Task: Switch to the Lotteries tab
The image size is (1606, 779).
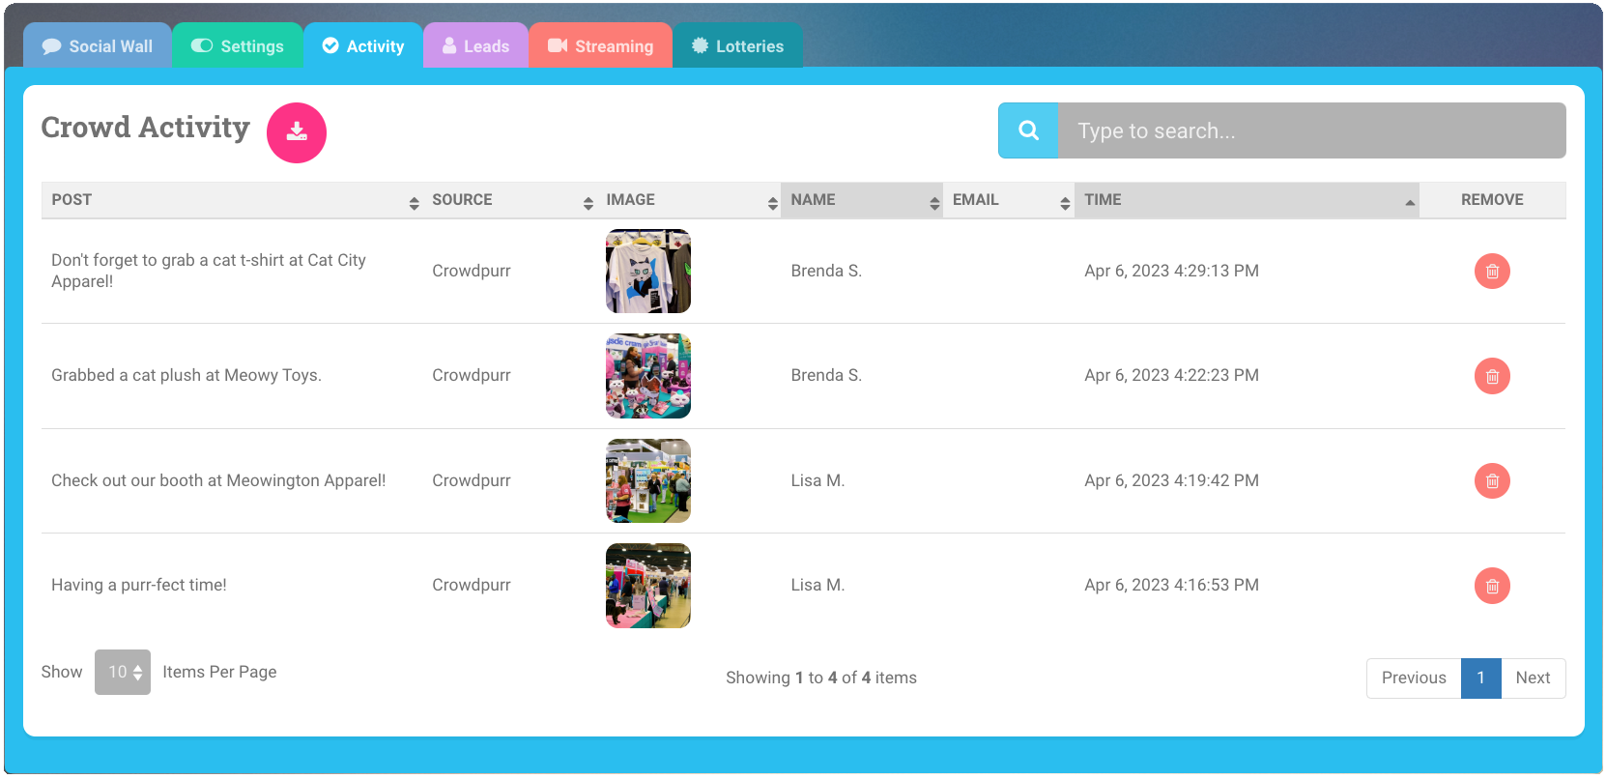Action: click(x=737, y=45)
